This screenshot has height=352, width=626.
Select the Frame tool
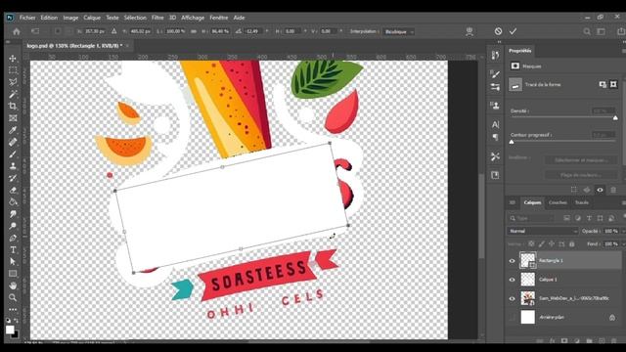pos(13,118)
